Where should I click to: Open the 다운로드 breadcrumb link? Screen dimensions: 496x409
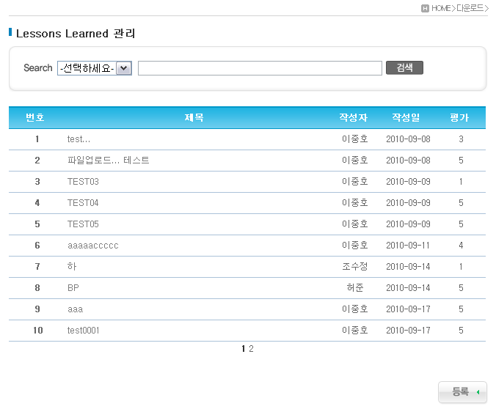point(470,8)
